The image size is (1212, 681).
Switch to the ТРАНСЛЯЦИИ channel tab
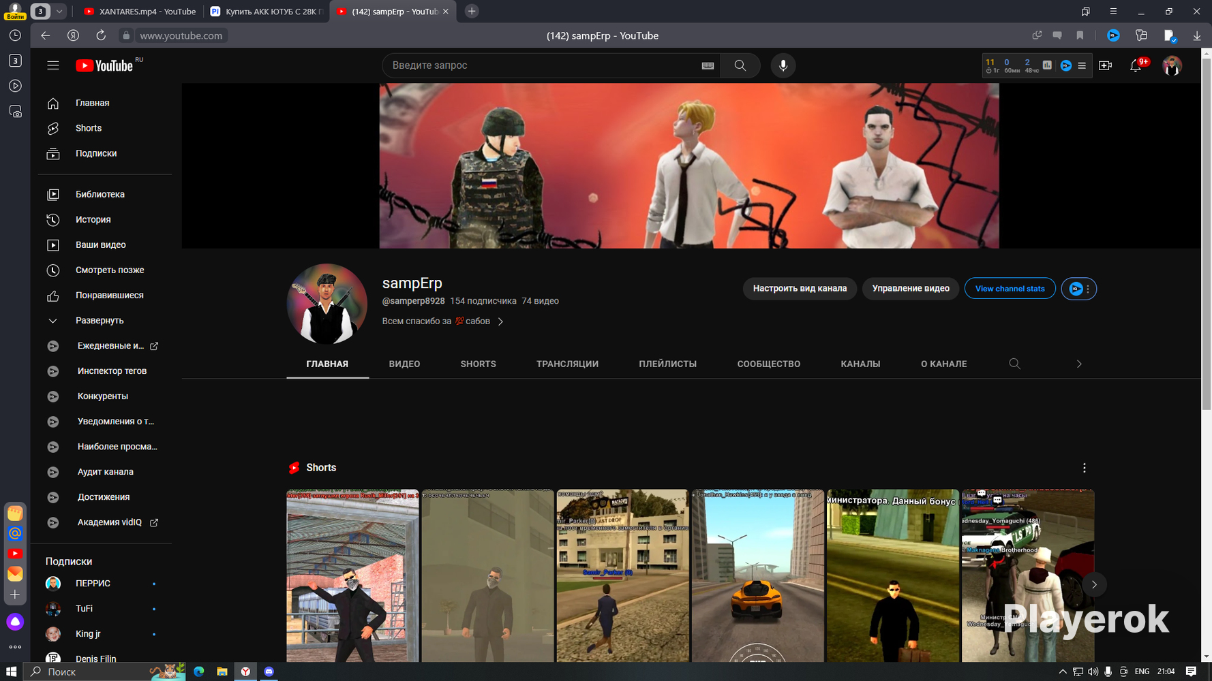click(567, 364)
